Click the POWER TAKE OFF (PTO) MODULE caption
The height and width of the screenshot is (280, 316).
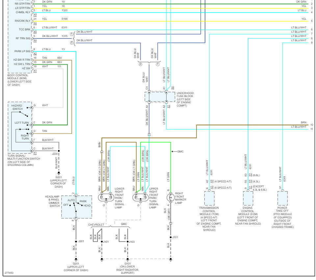point(282,217)
